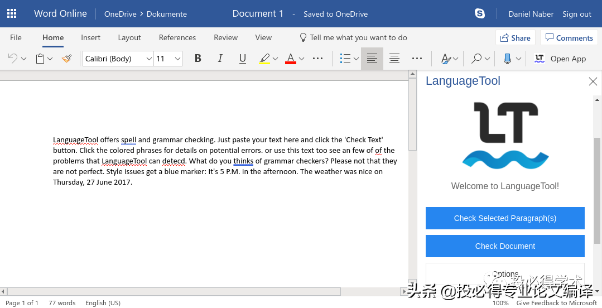The height and width of the screenshot is (308, 602).
Task: Click the Skype icon in header
Action: click(x=479, y=14)
